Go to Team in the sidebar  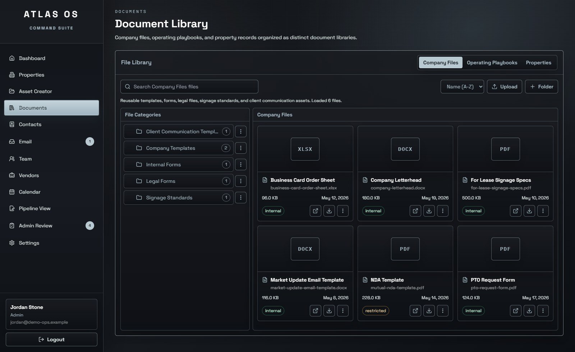(51, 159)
